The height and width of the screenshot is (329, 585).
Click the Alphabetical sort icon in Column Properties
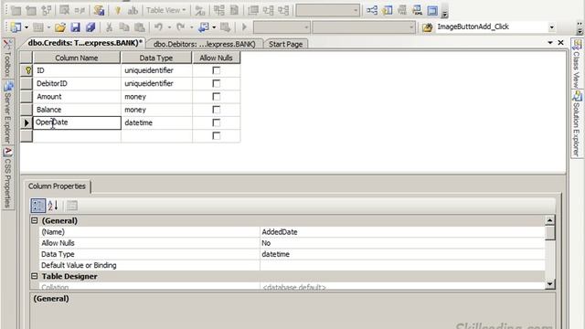53,206
